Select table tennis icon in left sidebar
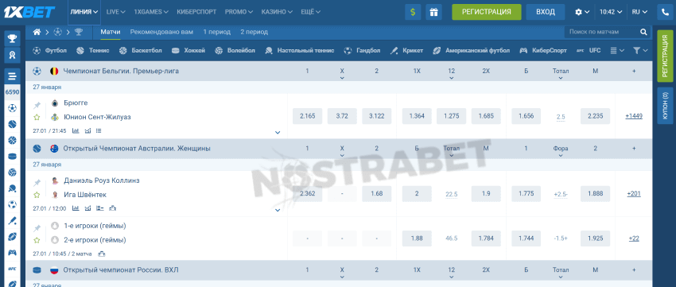Screen dimensions: 676x287 [x=12, y=188]
